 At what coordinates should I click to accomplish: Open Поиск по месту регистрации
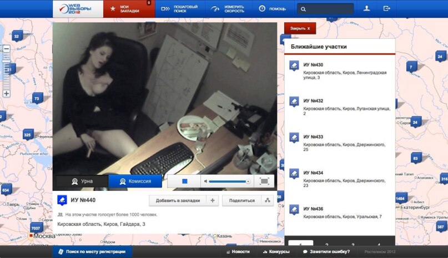pyautogui.click(x=92, y=251)
